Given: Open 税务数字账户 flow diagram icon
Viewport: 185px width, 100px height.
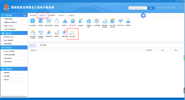Looking at the screenshot, I should tap(72, 33).
